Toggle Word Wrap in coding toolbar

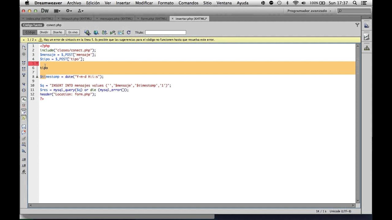24,112
